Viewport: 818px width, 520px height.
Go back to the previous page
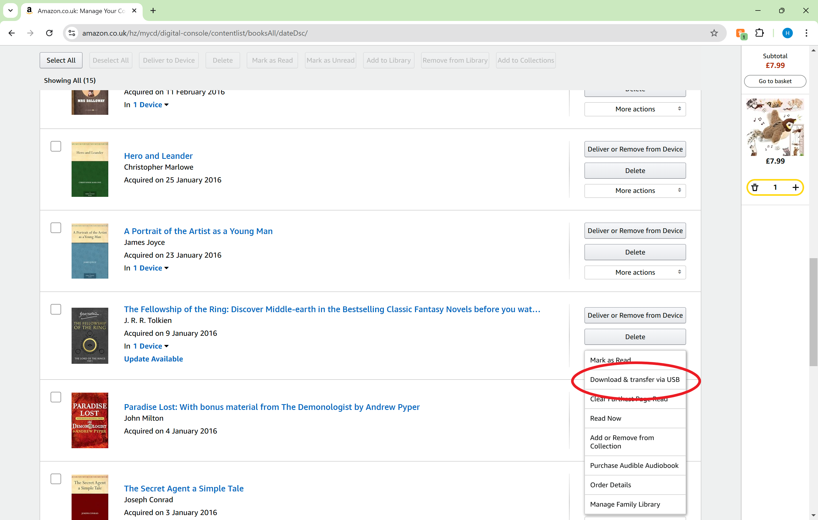tap(12, 33)
